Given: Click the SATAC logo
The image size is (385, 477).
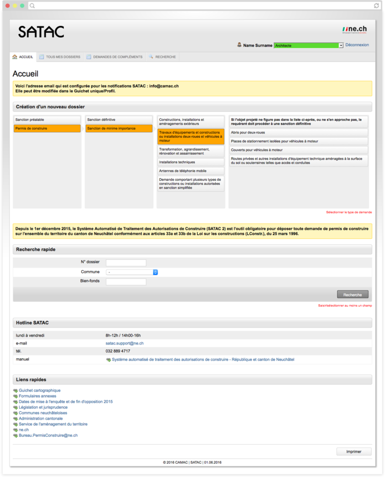Looking at the screenshot, I should pos(41,32).
